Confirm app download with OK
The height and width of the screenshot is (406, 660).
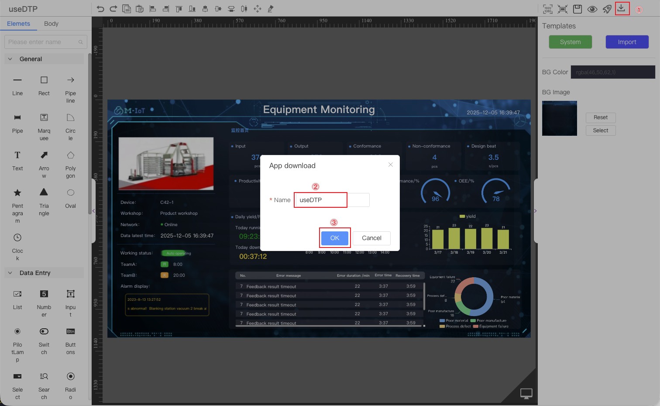coord(335,238)
